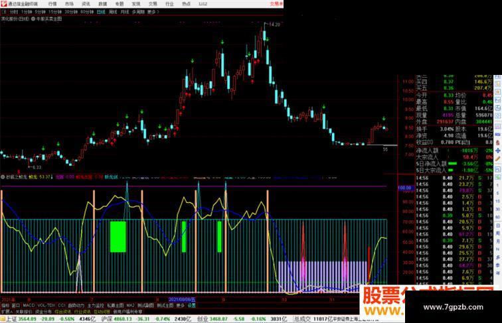The width and height of the screenshot is (502, 323).
Task: Switch to 30分钟 chart period
Action: point(71,12)
